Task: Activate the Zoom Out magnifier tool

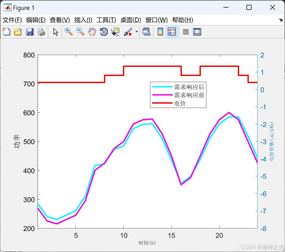Action: [x=80, y=32]
